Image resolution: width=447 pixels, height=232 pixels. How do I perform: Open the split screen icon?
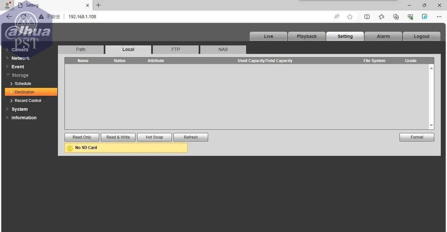367,17
